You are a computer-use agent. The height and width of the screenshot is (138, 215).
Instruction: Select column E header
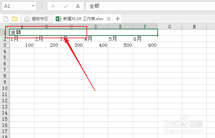[121, 26]
